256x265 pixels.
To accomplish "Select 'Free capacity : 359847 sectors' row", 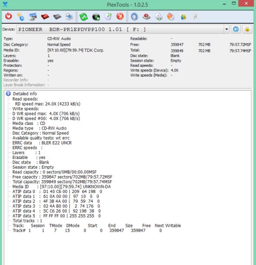I will pyautogui.click(x=62, y=177).
